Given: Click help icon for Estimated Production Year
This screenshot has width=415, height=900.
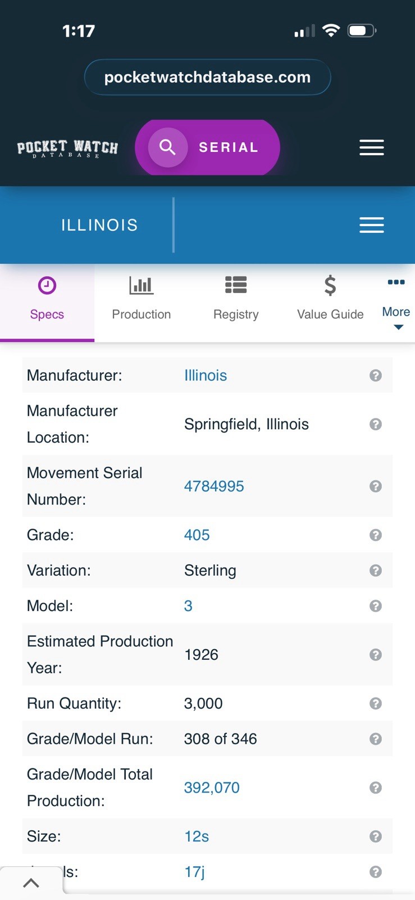Looking at the screenshot, I should [x=376, y=655].
